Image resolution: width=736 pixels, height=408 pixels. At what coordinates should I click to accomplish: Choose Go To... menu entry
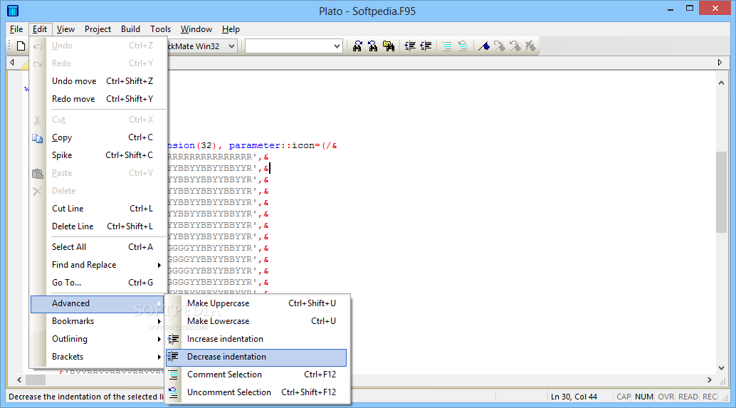[98, 283]
